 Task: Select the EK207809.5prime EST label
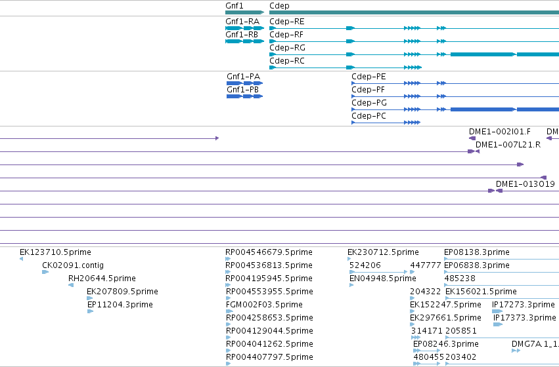point(122,292)
